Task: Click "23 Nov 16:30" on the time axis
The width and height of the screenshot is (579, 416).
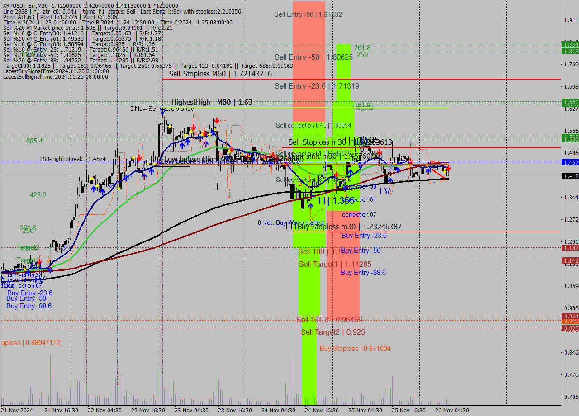Action: [x=234, y=411]
